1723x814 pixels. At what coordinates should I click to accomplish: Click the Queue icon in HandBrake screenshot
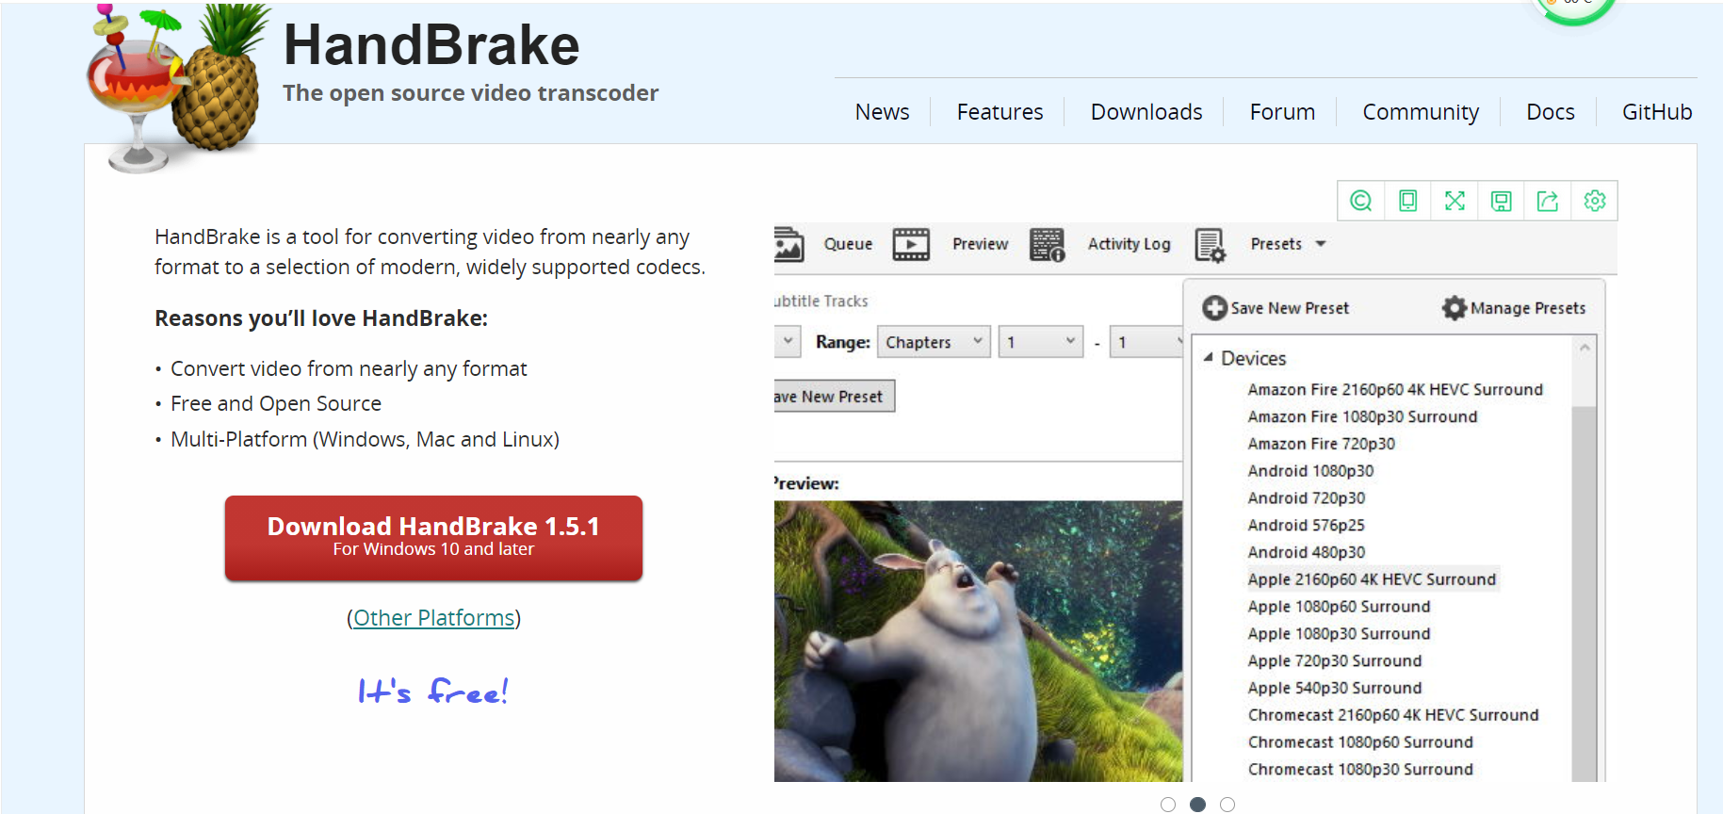(788, 244)
